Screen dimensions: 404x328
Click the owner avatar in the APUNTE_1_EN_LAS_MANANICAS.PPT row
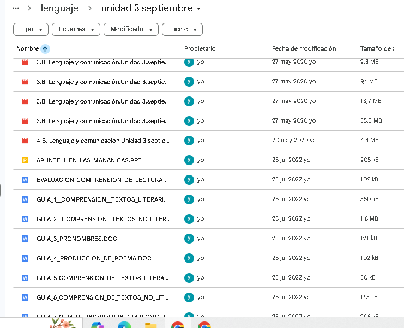click(189, 160)
